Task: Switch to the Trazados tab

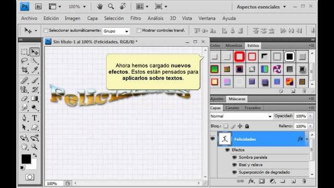Action: (x=253, y=108)
